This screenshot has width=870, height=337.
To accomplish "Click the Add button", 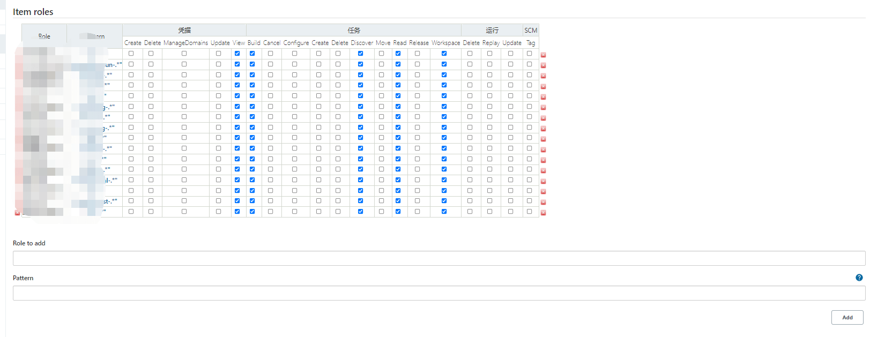I will (x=847, y=317).
